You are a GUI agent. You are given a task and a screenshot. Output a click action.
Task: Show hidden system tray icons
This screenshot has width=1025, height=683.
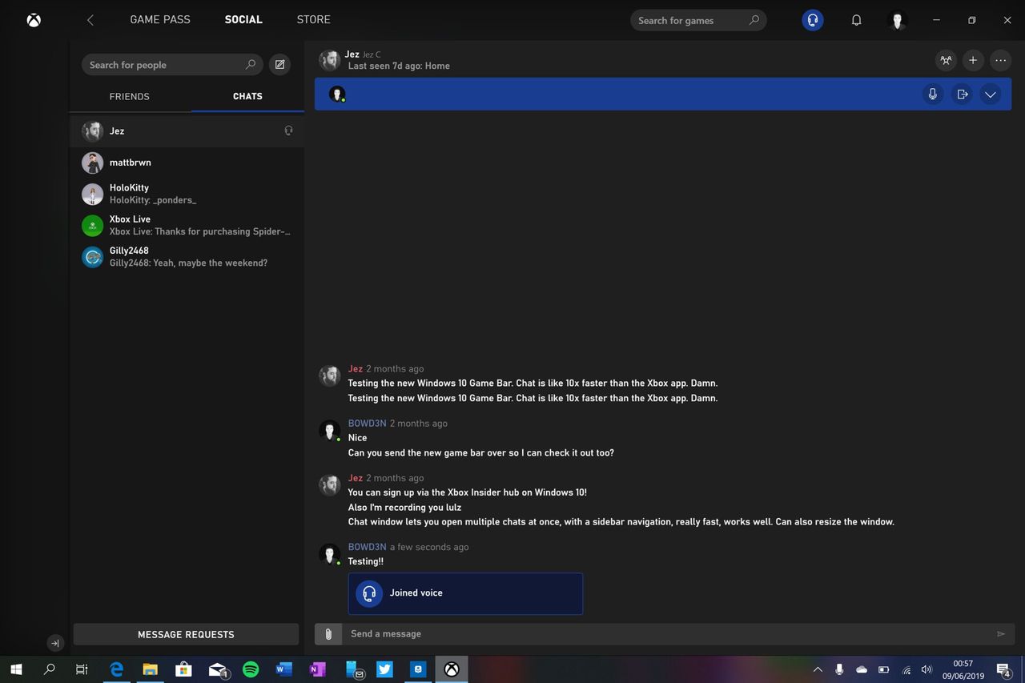coord(818,669)
